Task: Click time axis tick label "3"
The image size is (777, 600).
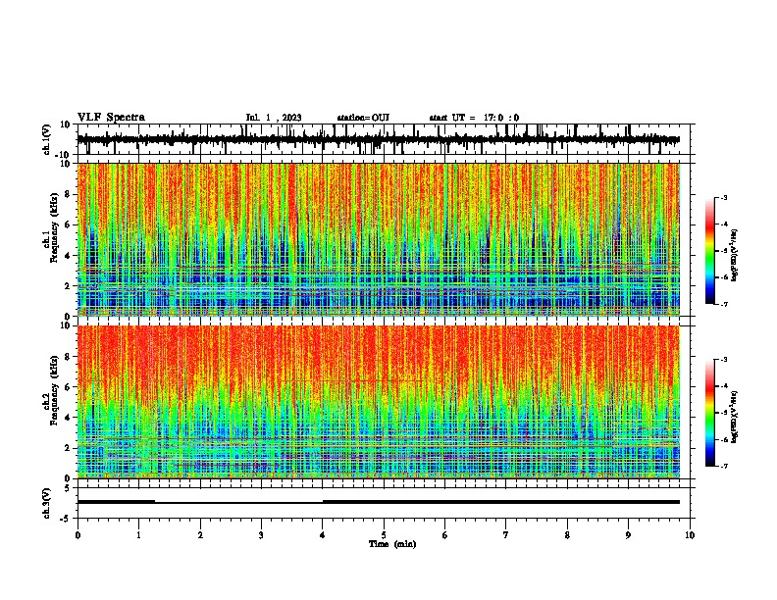Action: 261,535
